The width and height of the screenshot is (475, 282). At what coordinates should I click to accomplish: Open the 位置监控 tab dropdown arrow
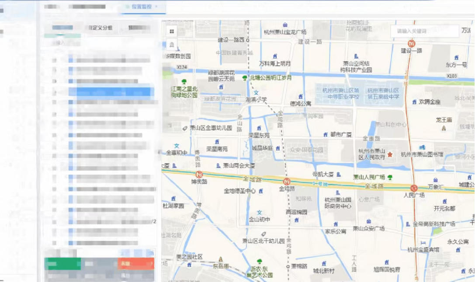click(x=156, y=7)
